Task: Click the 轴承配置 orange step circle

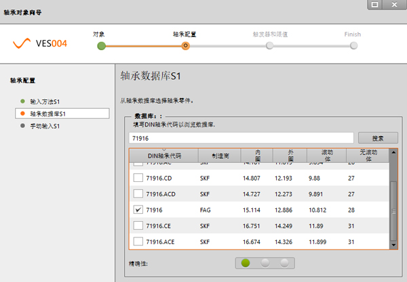Action: pos(185,45)
